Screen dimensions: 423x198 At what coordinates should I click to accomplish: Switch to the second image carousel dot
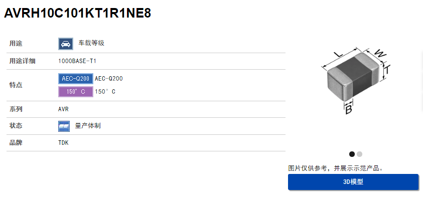pyautogui.click(x=359, y=154)
